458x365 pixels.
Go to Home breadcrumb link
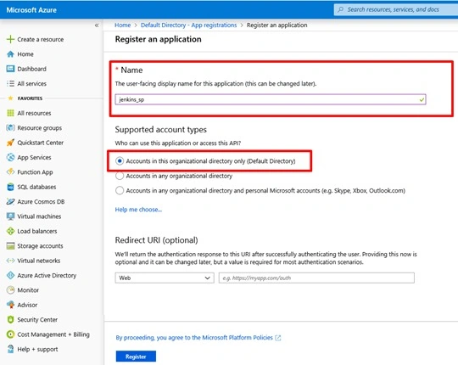point(123,25)
